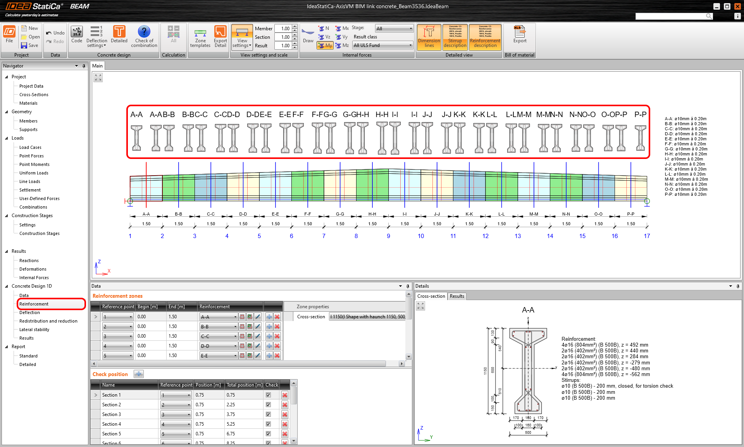
Task: Open Load Cases in Navigator
Action: [x=30, y=147]
